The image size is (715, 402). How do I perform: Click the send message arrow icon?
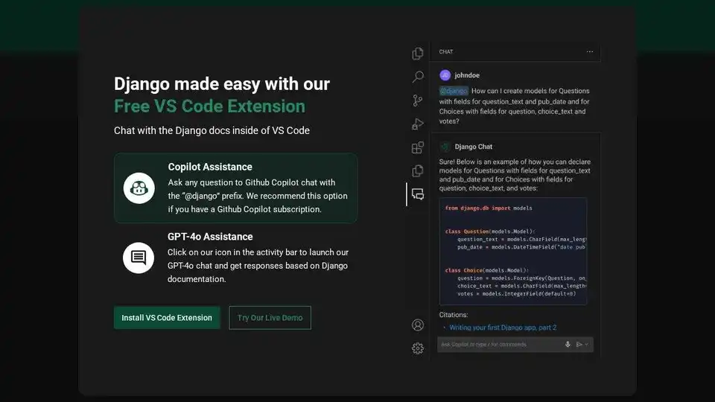(x=579, y=345)
